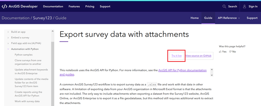Screen dimensions: 261x106
Task: Expand the Build an app item
Action: coord(8,32)
